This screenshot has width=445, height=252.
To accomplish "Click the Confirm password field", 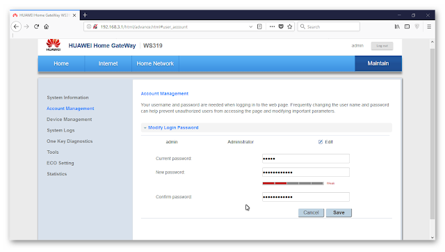I will (306, 197).
